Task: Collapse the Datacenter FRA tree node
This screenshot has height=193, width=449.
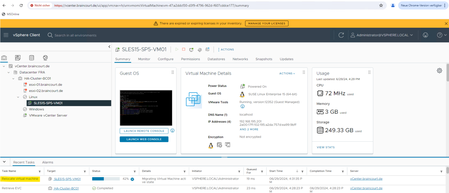Action: (8, 72)
